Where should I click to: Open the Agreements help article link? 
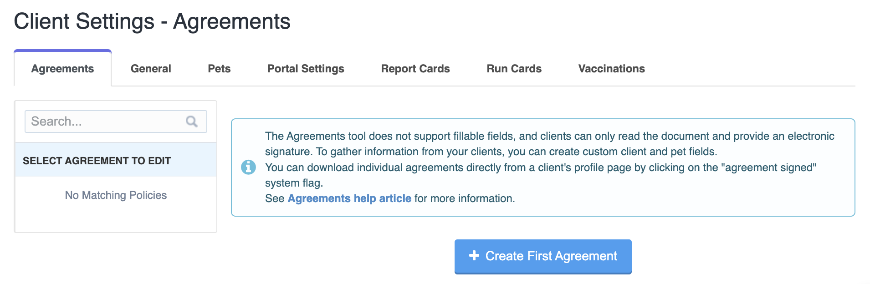[x=349, y=198]
